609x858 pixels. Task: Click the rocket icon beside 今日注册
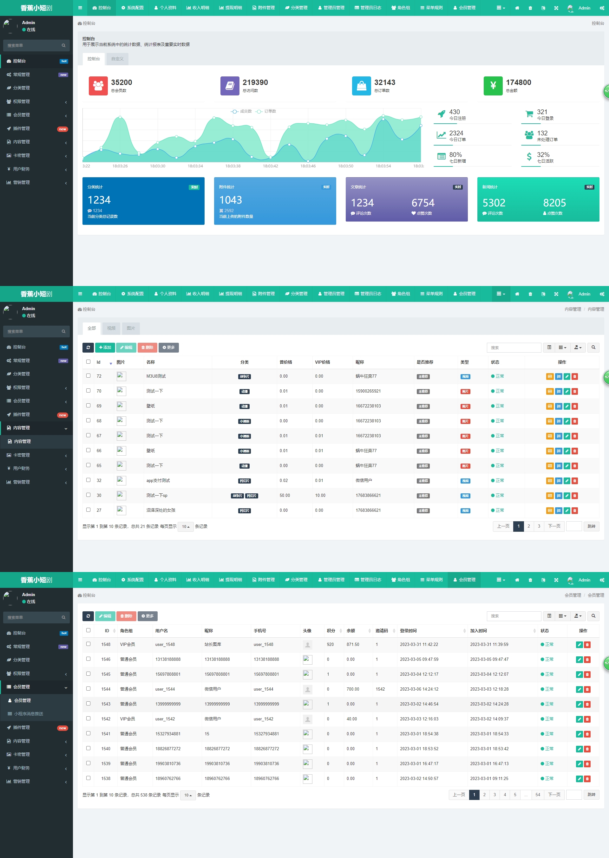coord(442,114)
